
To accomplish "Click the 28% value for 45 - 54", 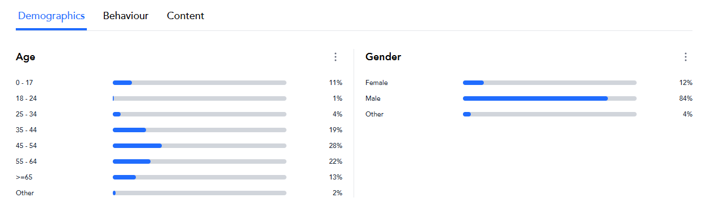I will tap(336, 146).
